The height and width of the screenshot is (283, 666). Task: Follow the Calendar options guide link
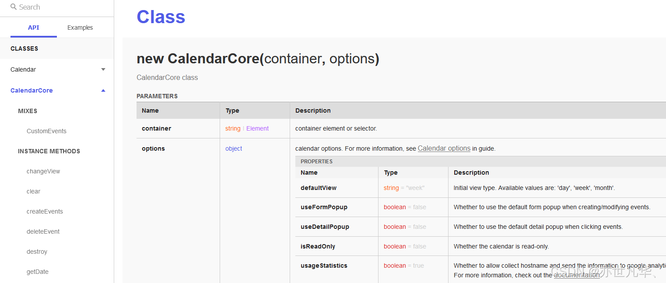pos(444,148)
